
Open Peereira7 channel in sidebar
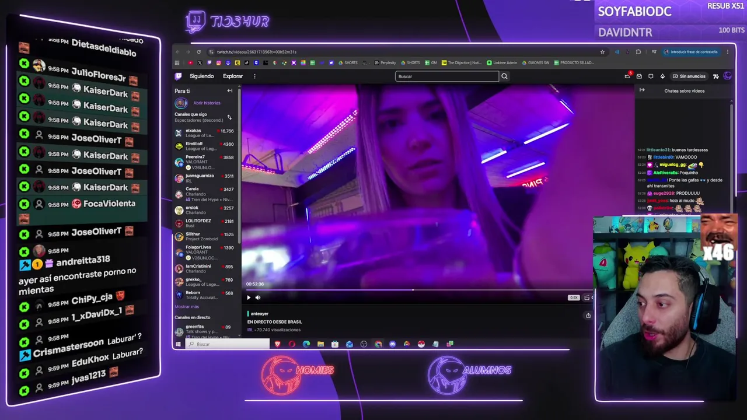(x=204, y=162)
